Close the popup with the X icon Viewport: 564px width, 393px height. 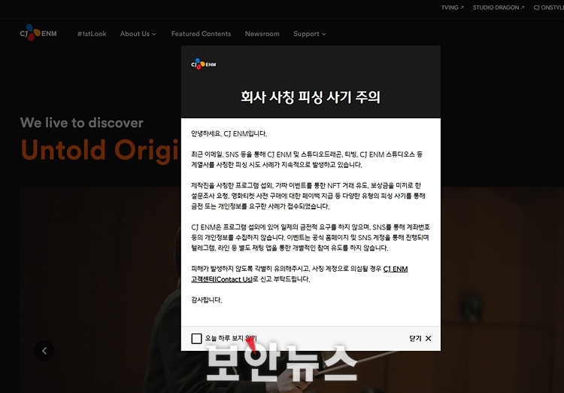pos(429,338)
